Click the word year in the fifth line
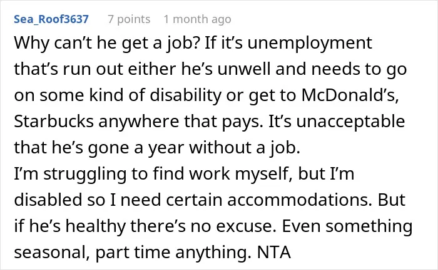Viewport: 438px width, 270px height. click(x=166, y=148)
